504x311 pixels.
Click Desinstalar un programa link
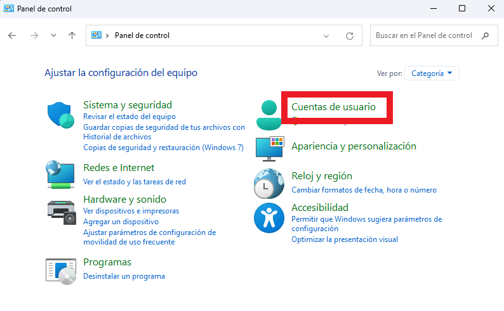[124, 276]
